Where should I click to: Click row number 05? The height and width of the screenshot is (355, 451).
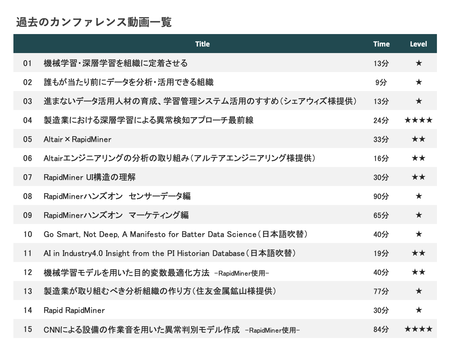[28, 139]
